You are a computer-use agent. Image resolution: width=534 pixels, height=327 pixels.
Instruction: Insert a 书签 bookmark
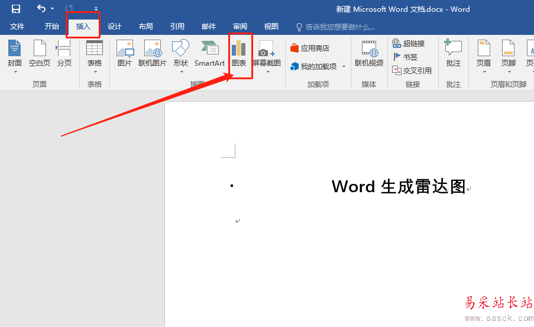405,57
